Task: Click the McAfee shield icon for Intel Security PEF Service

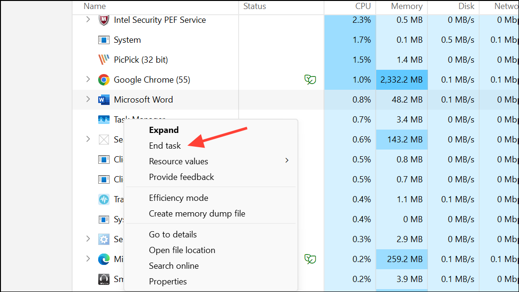Action: point(103,20)
